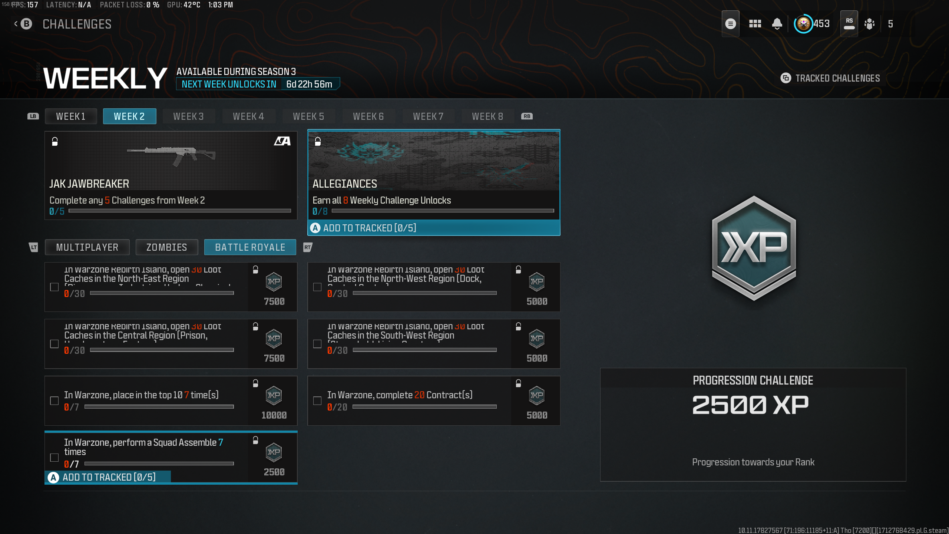Click the LB bumper icon before Week 1
Screen dimensions: 949x534
(x=33, y=116)
